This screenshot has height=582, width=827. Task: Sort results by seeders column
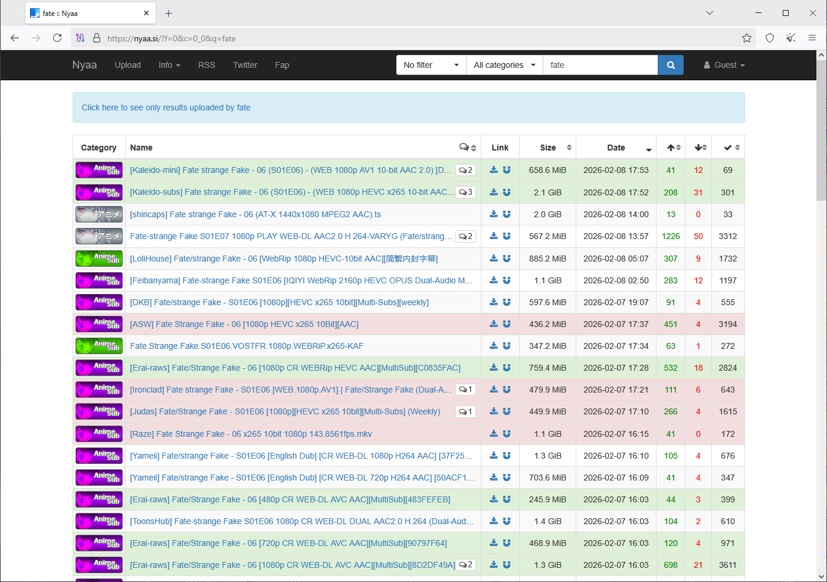pos(674,148)
